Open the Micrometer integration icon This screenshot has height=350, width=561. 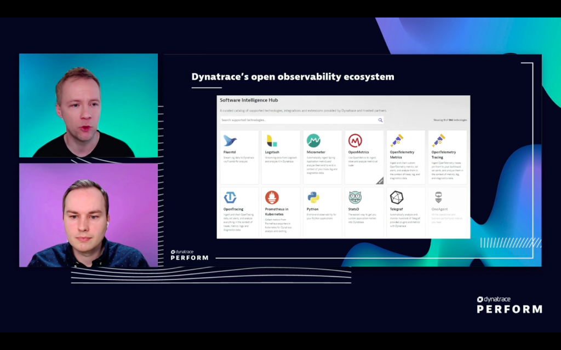click(x=314, y=139)
